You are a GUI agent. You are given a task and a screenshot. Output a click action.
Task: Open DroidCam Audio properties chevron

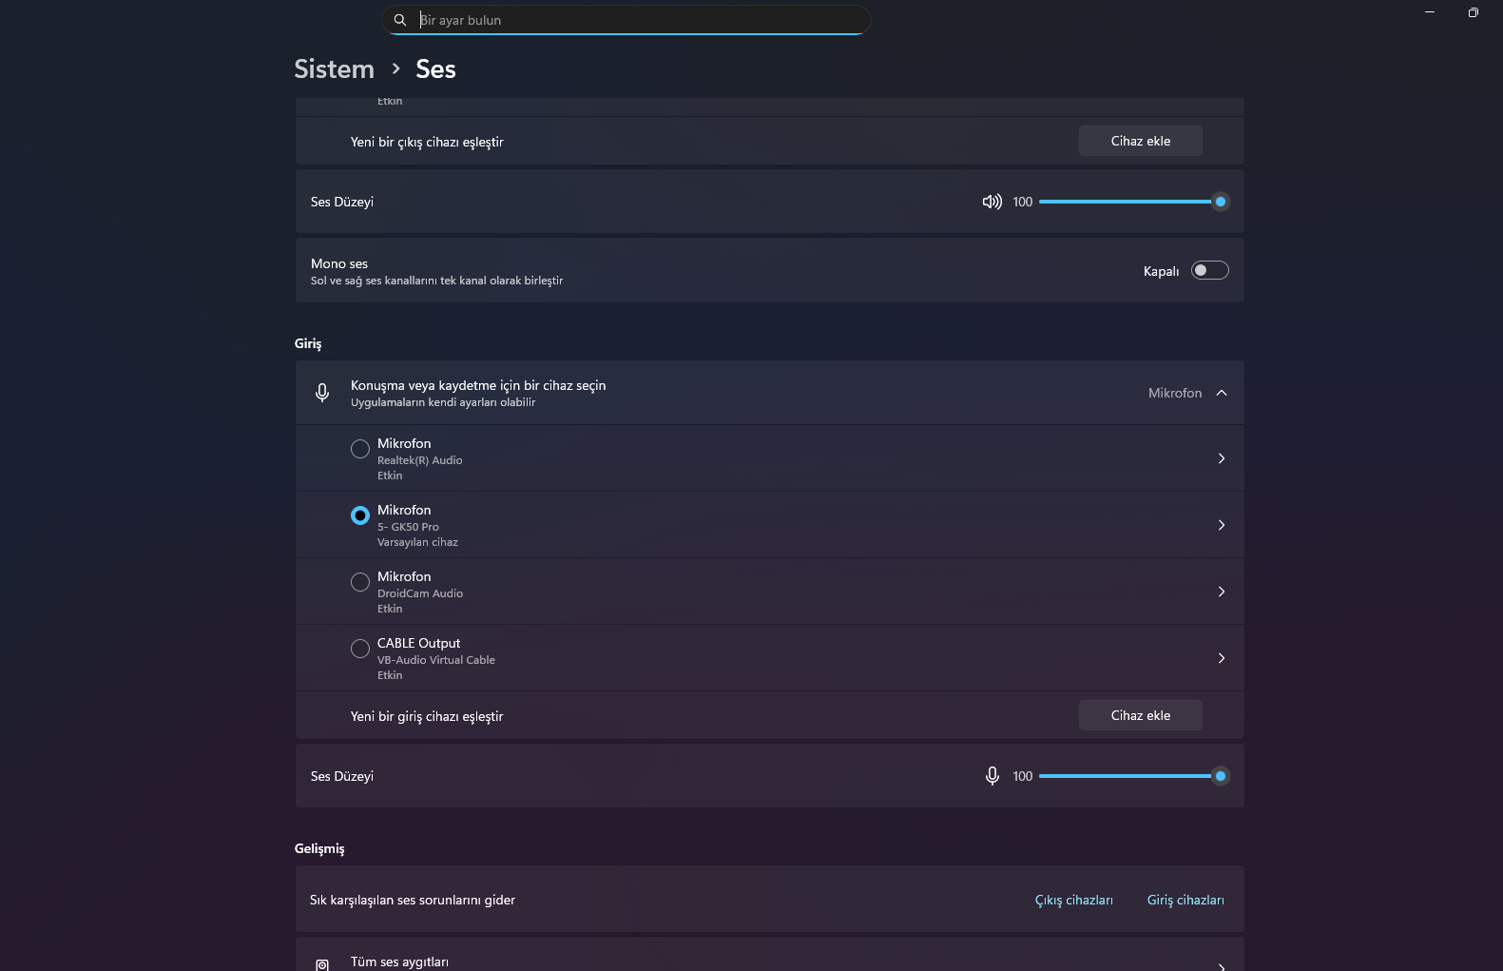pyautogui.click(x=1222, y=592)
